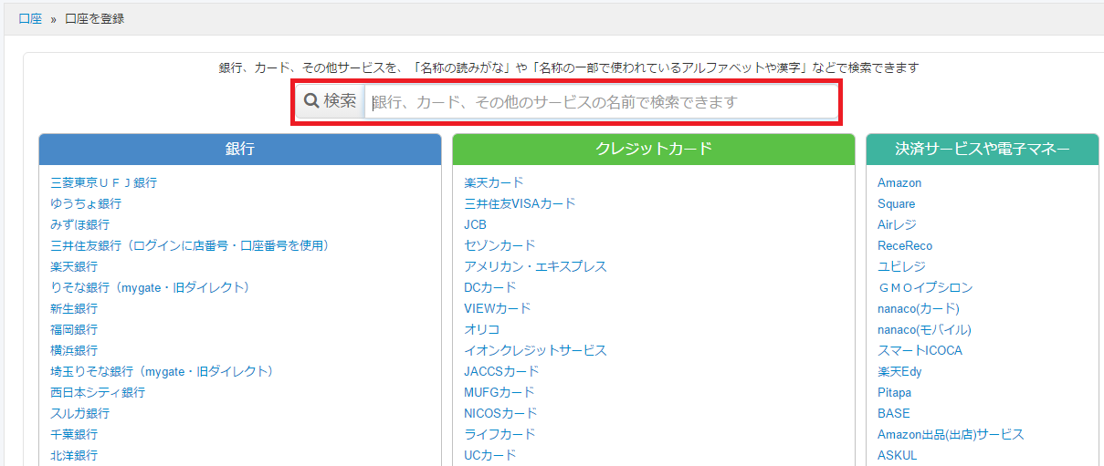Go to 口座 breadcrumb link
1104x466 pixels.
click(30, 18)
